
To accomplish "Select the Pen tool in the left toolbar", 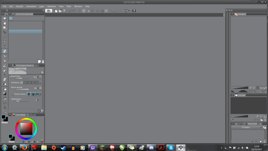I will point(5,56).
